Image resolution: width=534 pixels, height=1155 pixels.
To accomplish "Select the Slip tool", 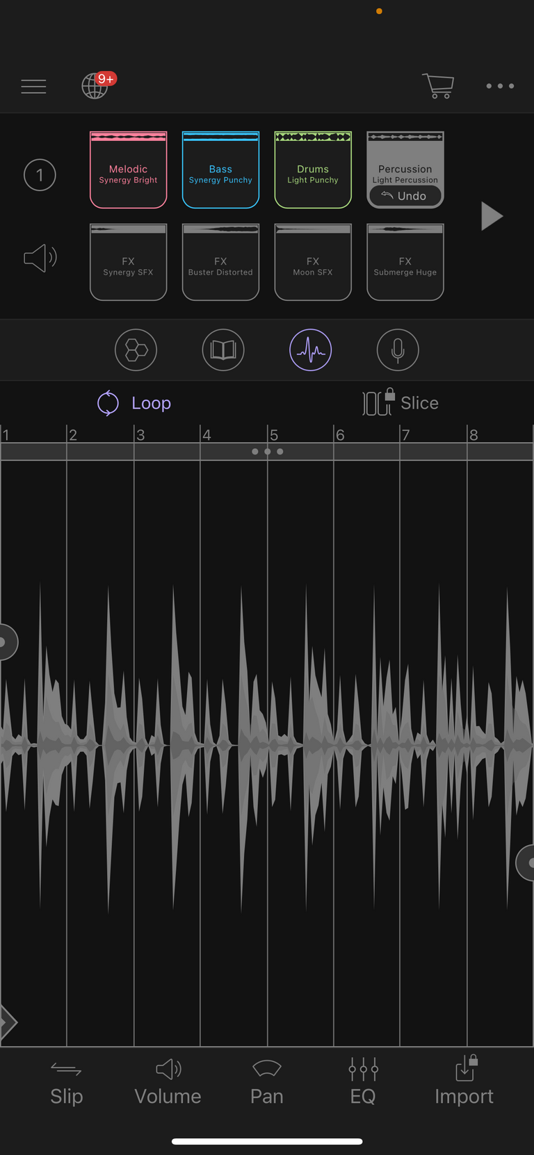I will pos(67,1083).
